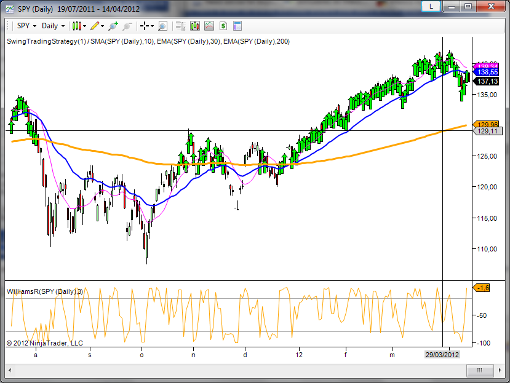The image size is (510, 383).
Task: Click the 129,11 crosshair price label
Action: (487, 131)
